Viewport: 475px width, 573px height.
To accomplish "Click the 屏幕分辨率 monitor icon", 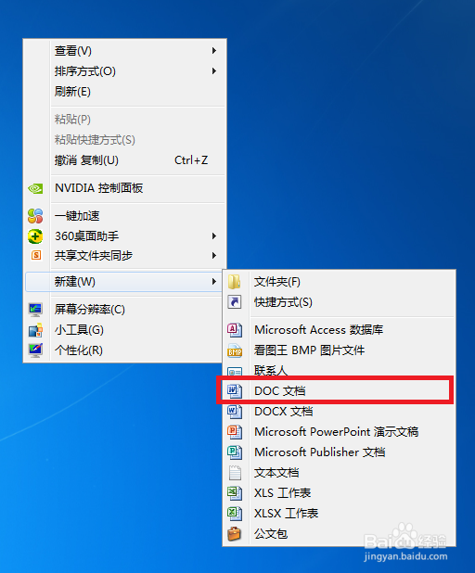I will (x=35, y=310).
